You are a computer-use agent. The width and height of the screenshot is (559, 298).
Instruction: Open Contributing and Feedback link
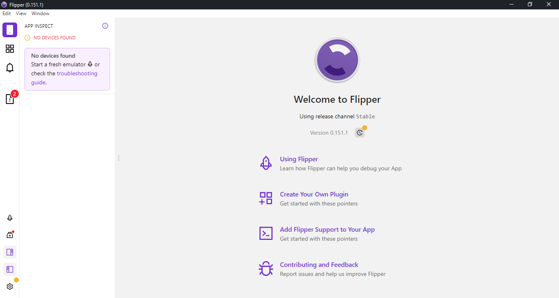pos(319,265)
